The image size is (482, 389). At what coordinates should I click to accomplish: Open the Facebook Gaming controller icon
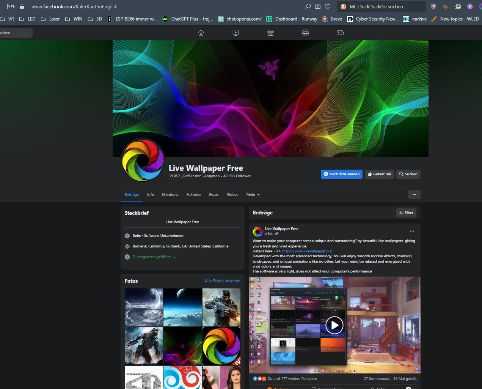click(x=340, y=33)
